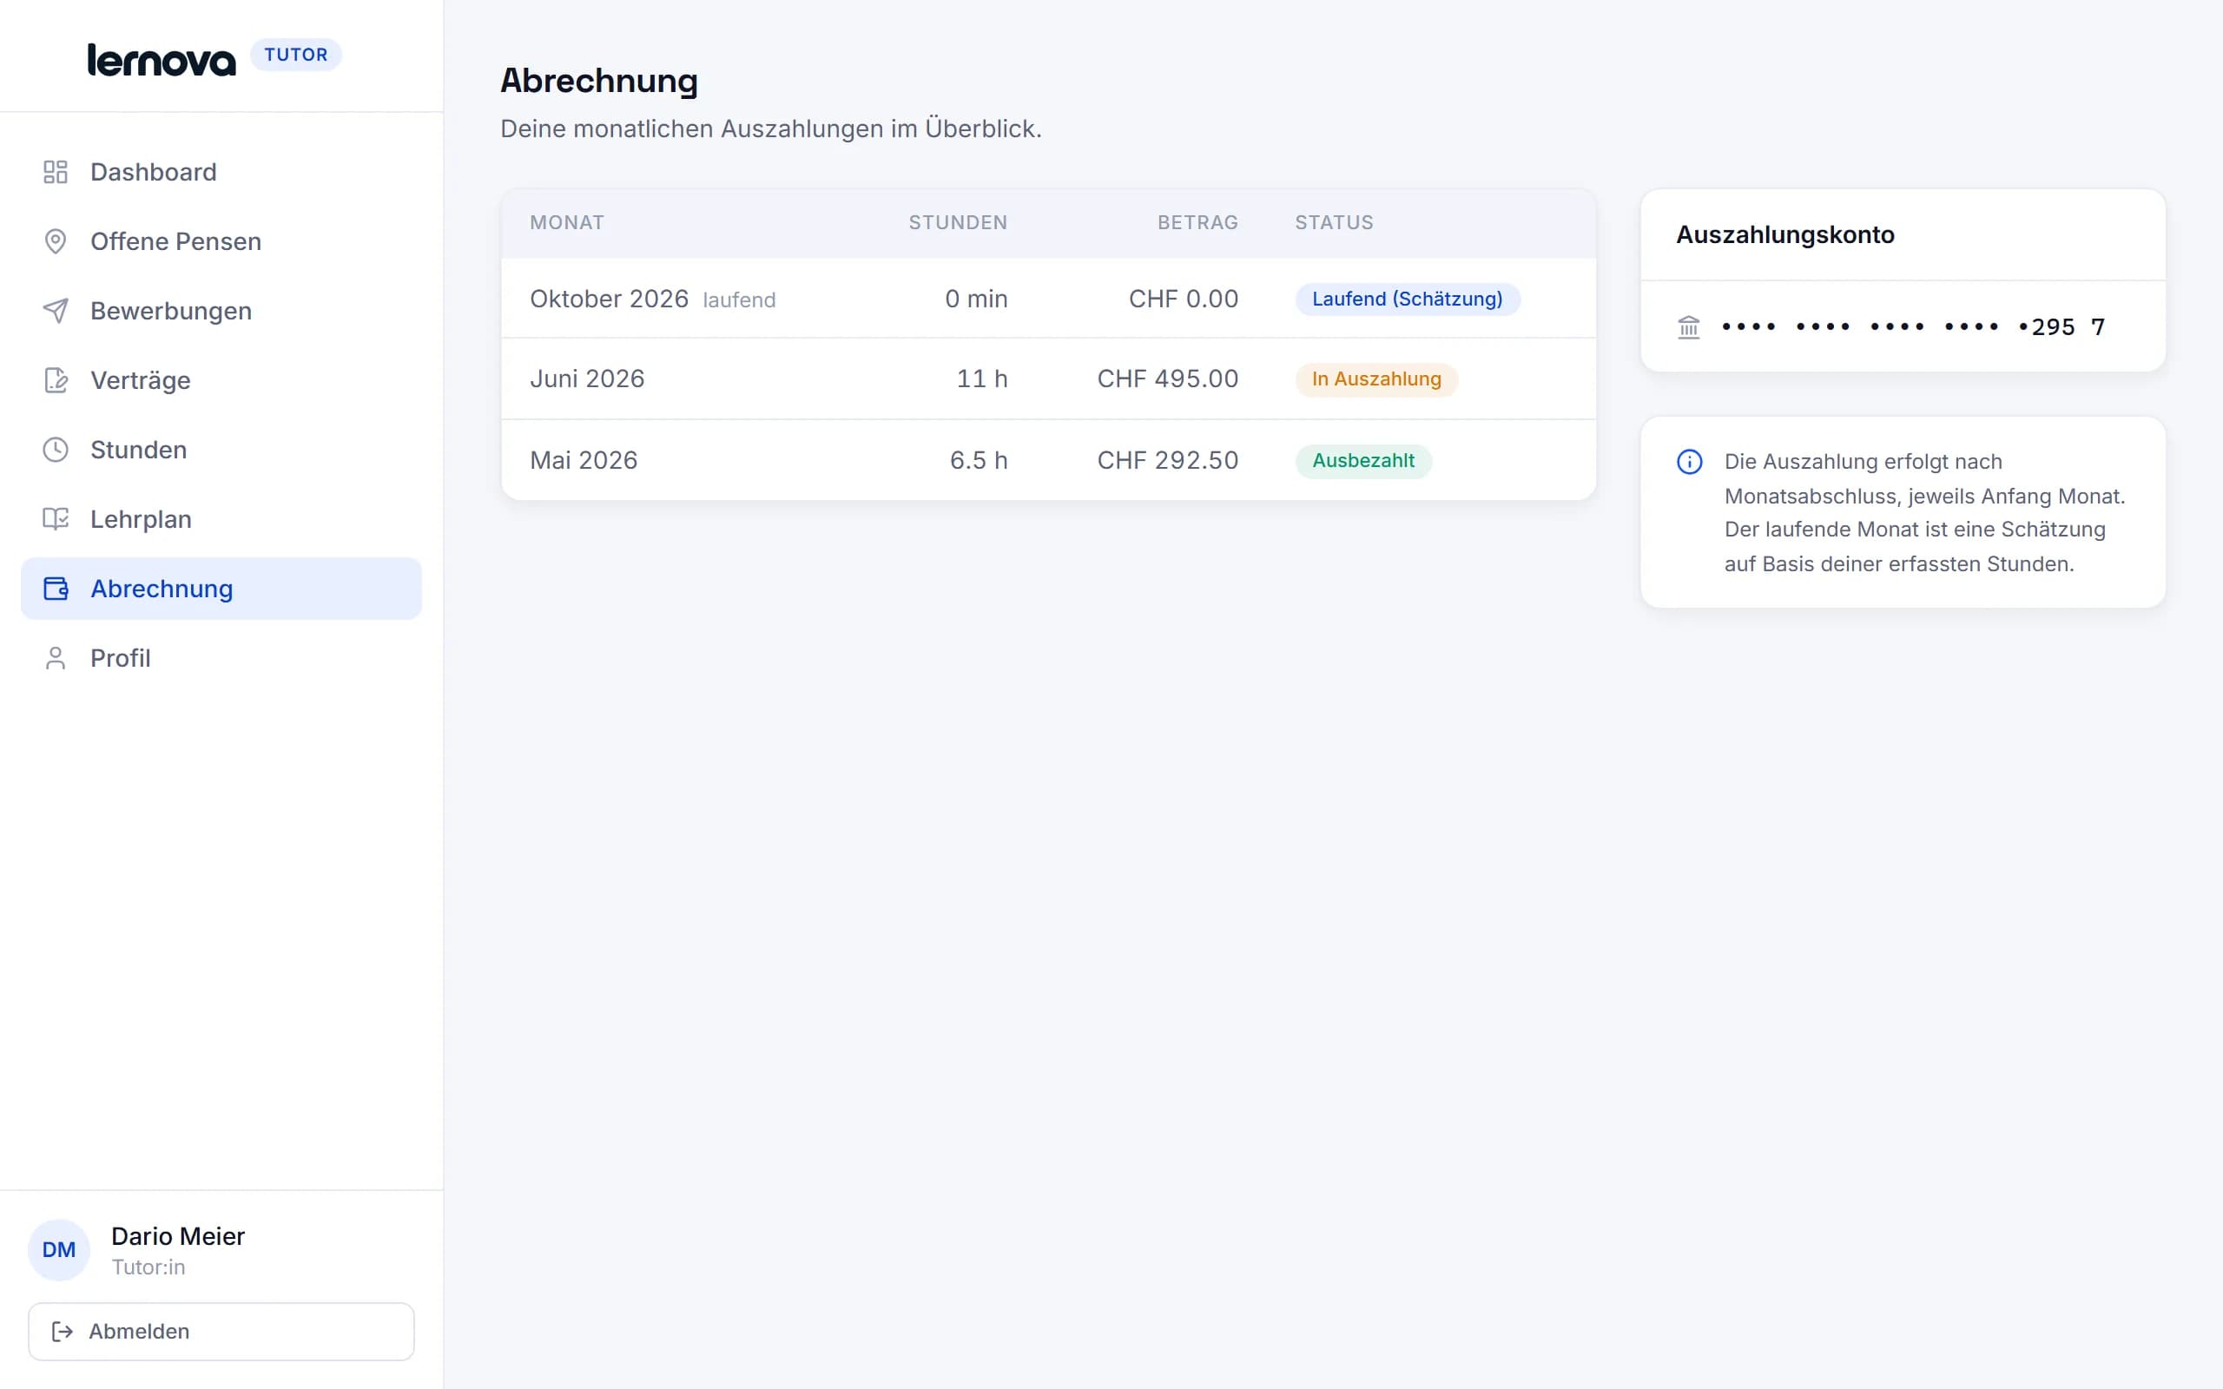2223x1389 pixels.
Task: Open the Profil page
Action: pyautogui.click(x=221, y=658)
